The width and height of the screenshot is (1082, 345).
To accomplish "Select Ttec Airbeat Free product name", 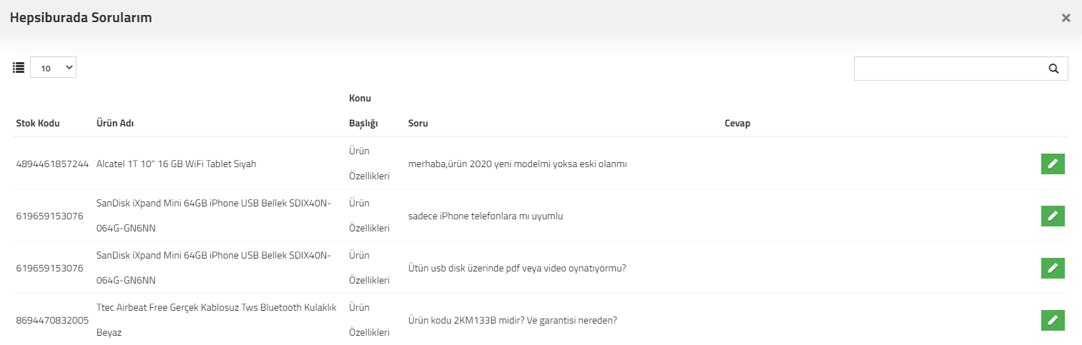I will tap(216, 320).
